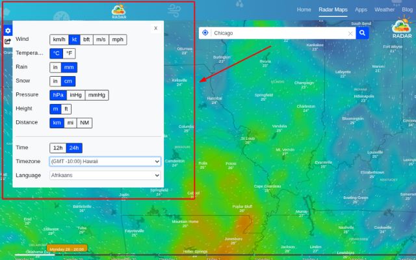Set wind unit to m/s
This screenshot has height=260, width=416.
click(x=101, y=40)
